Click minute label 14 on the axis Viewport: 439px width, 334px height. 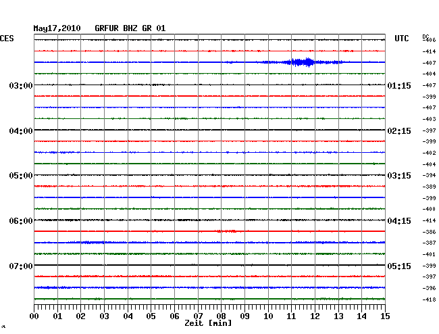click(x=361, y=316)
